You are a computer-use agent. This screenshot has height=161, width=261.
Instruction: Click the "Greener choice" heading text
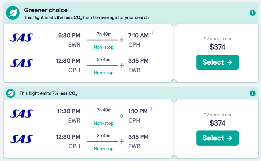pos(46,10)
